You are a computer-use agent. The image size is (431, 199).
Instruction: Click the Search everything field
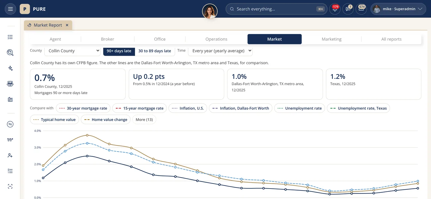click(276, 9)
